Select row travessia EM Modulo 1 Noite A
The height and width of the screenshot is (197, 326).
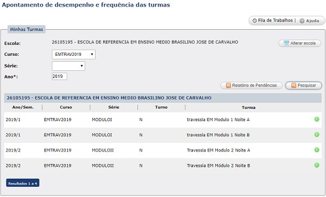[163, 120]
